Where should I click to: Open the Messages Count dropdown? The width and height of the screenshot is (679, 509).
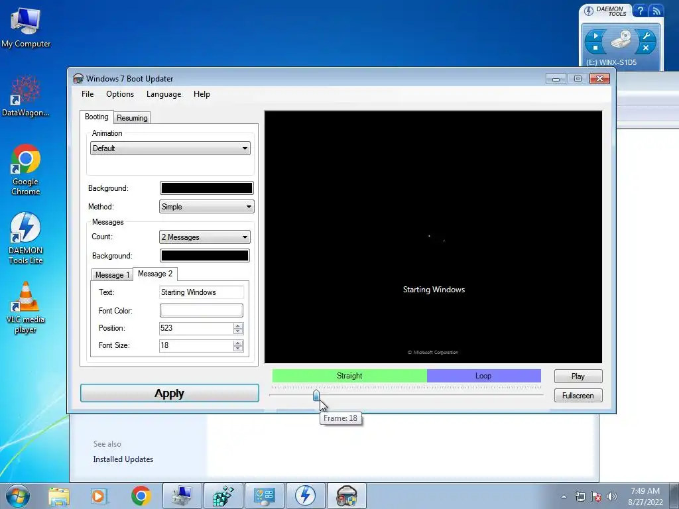tap(204, 237)
